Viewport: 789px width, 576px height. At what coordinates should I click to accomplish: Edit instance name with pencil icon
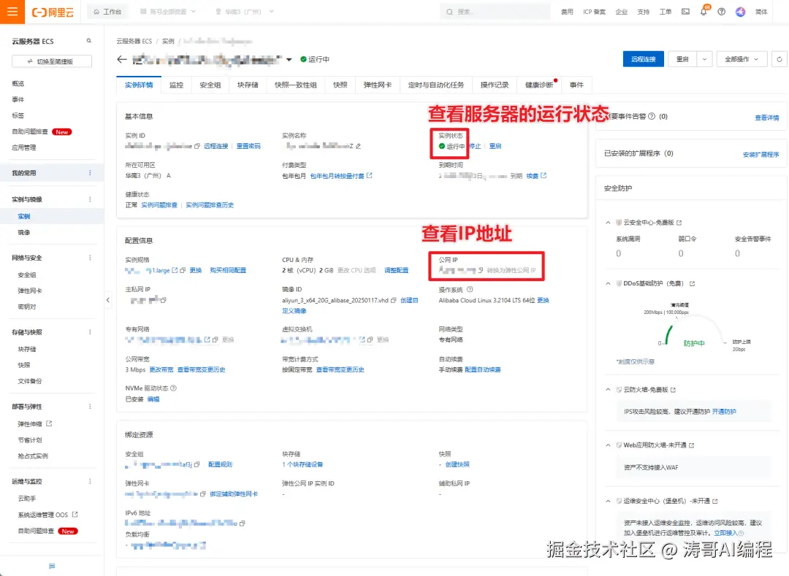[358, 146]
